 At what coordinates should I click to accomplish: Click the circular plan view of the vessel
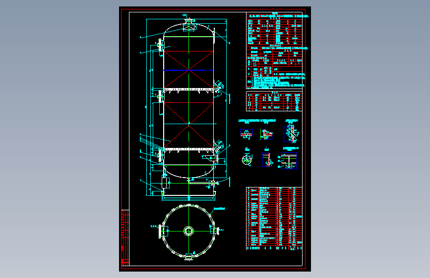(x=188, y=232)
